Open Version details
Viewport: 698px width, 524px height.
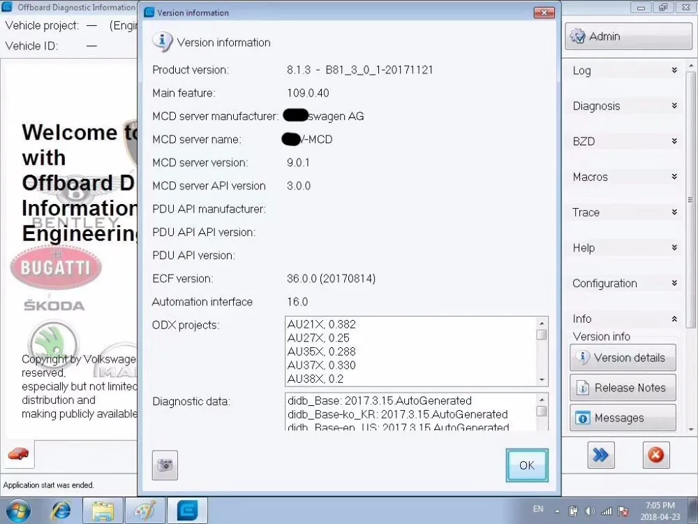click(x=623, y=357)
